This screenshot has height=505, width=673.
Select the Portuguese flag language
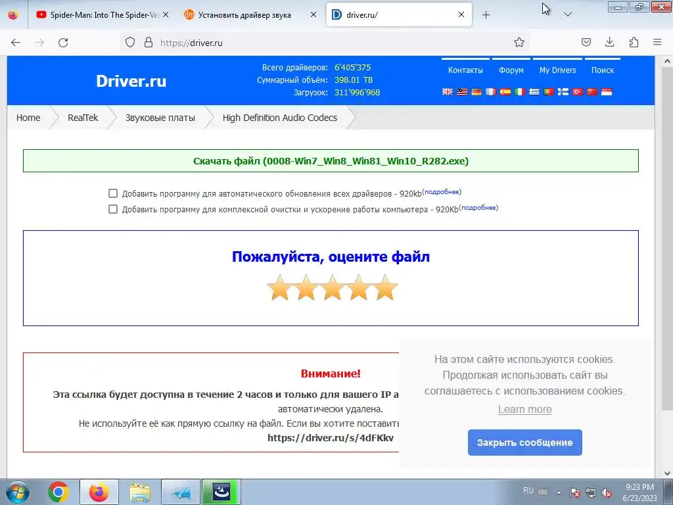[x=549, y=91]
